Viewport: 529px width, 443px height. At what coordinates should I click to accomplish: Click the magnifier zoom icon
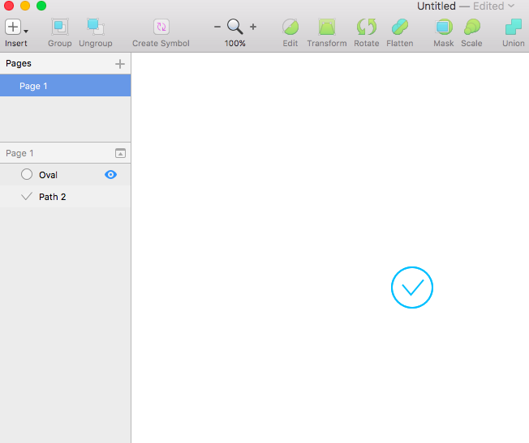[234, 27]
